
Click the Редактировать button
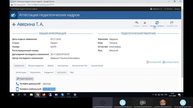(25, 79)
